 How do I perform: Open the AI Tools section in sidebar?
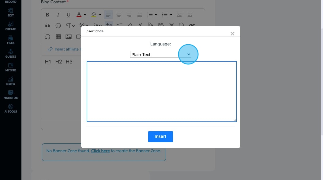pyautogui.click(x=11, y=109)
